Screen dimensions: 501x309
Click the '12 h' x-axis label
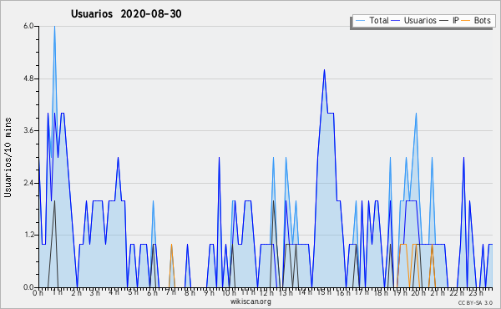pos(267,293)
